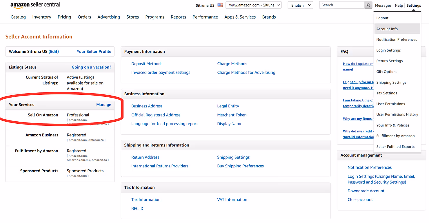Open the Advertising menu
This screenshot has height=223, width=429.
click(x=109, y=17)
